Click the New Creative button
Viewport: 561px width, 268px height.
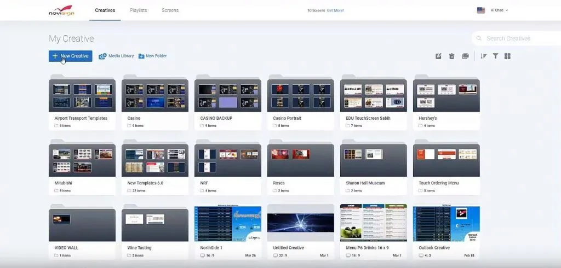(x=70, y=56)
